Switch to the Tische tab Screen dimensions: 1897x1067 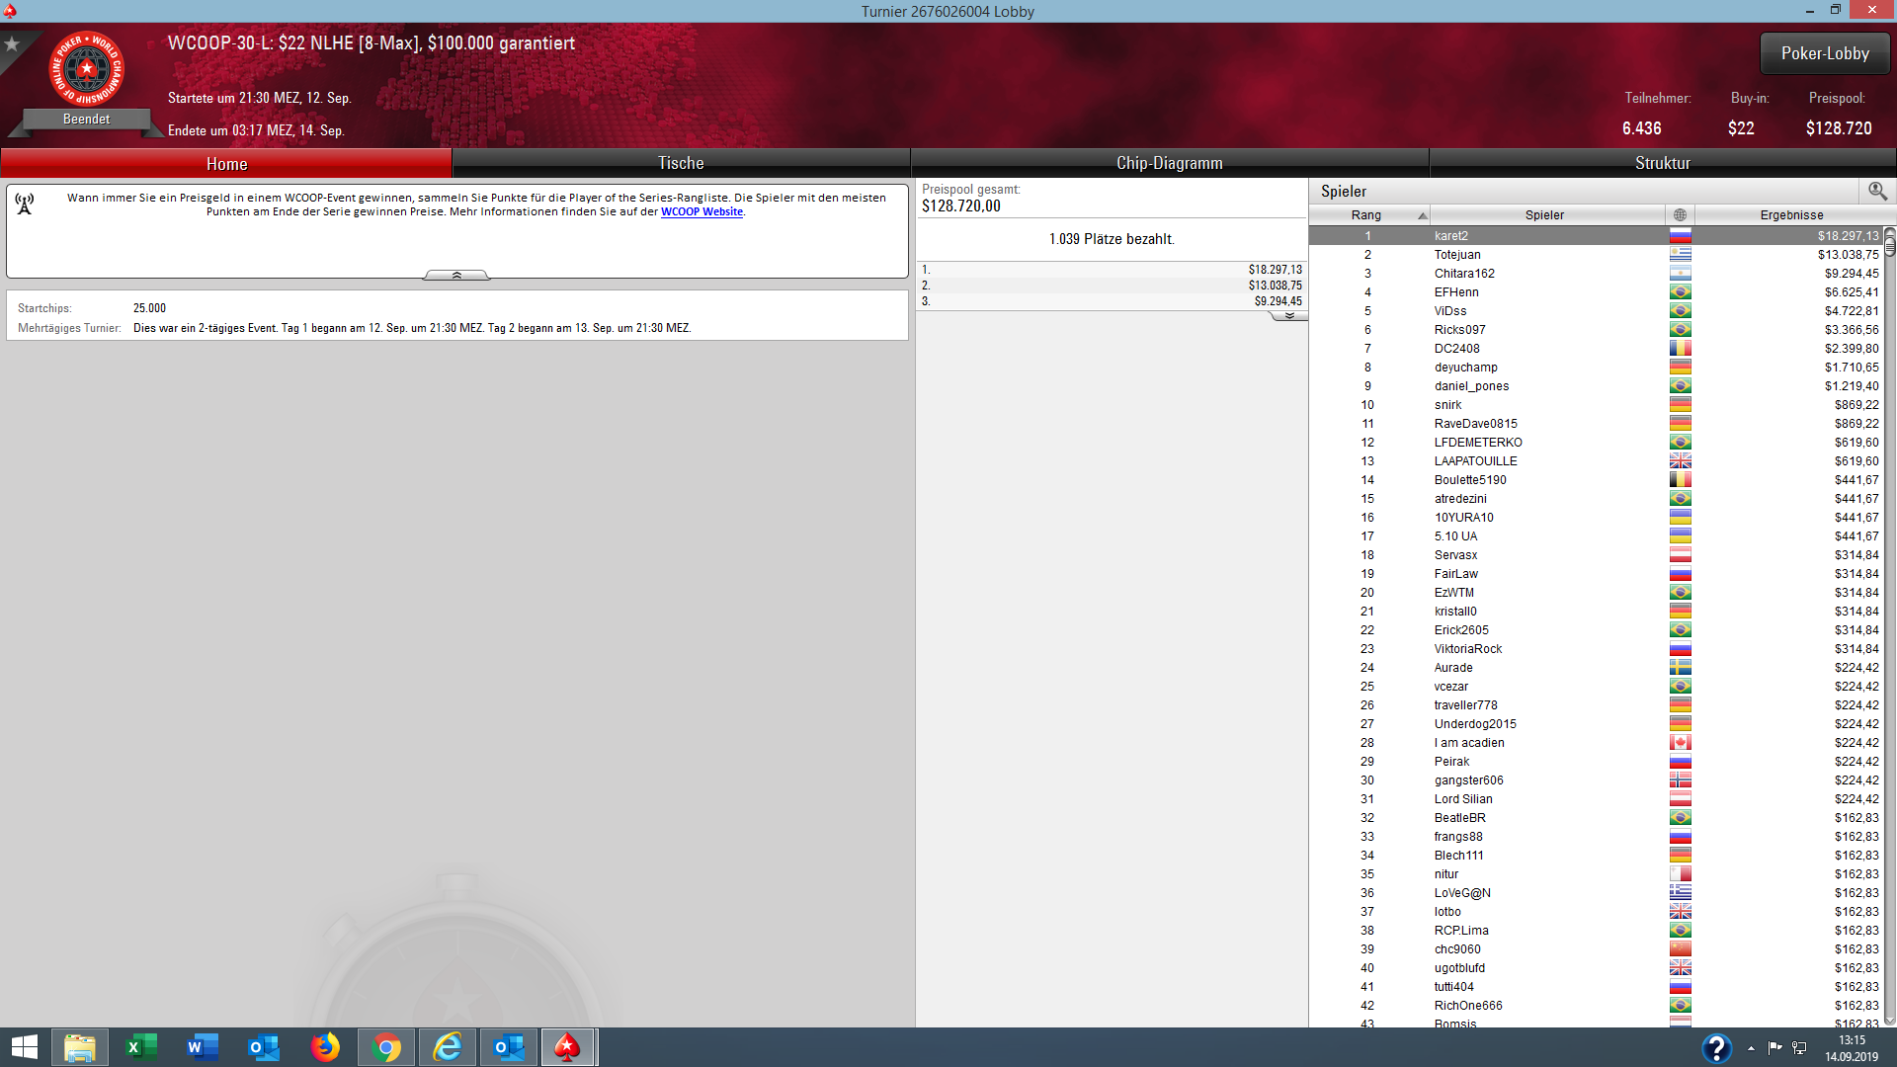coord(681,163)
